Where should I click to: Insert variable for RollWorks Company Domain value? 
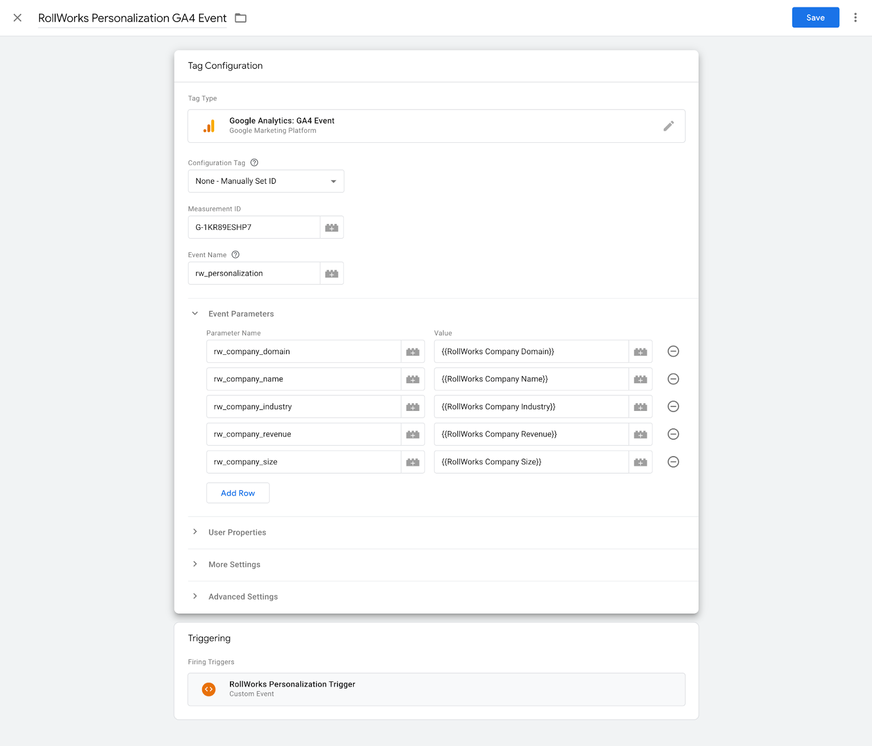(x=640, y=351)
